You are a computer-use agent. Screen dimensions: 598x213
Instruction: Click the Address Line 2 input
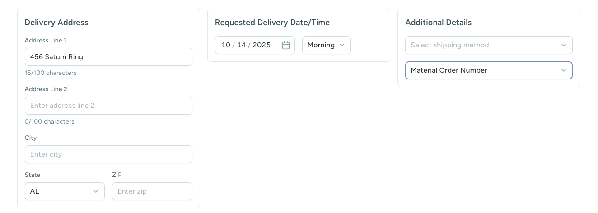pos(108,106)
